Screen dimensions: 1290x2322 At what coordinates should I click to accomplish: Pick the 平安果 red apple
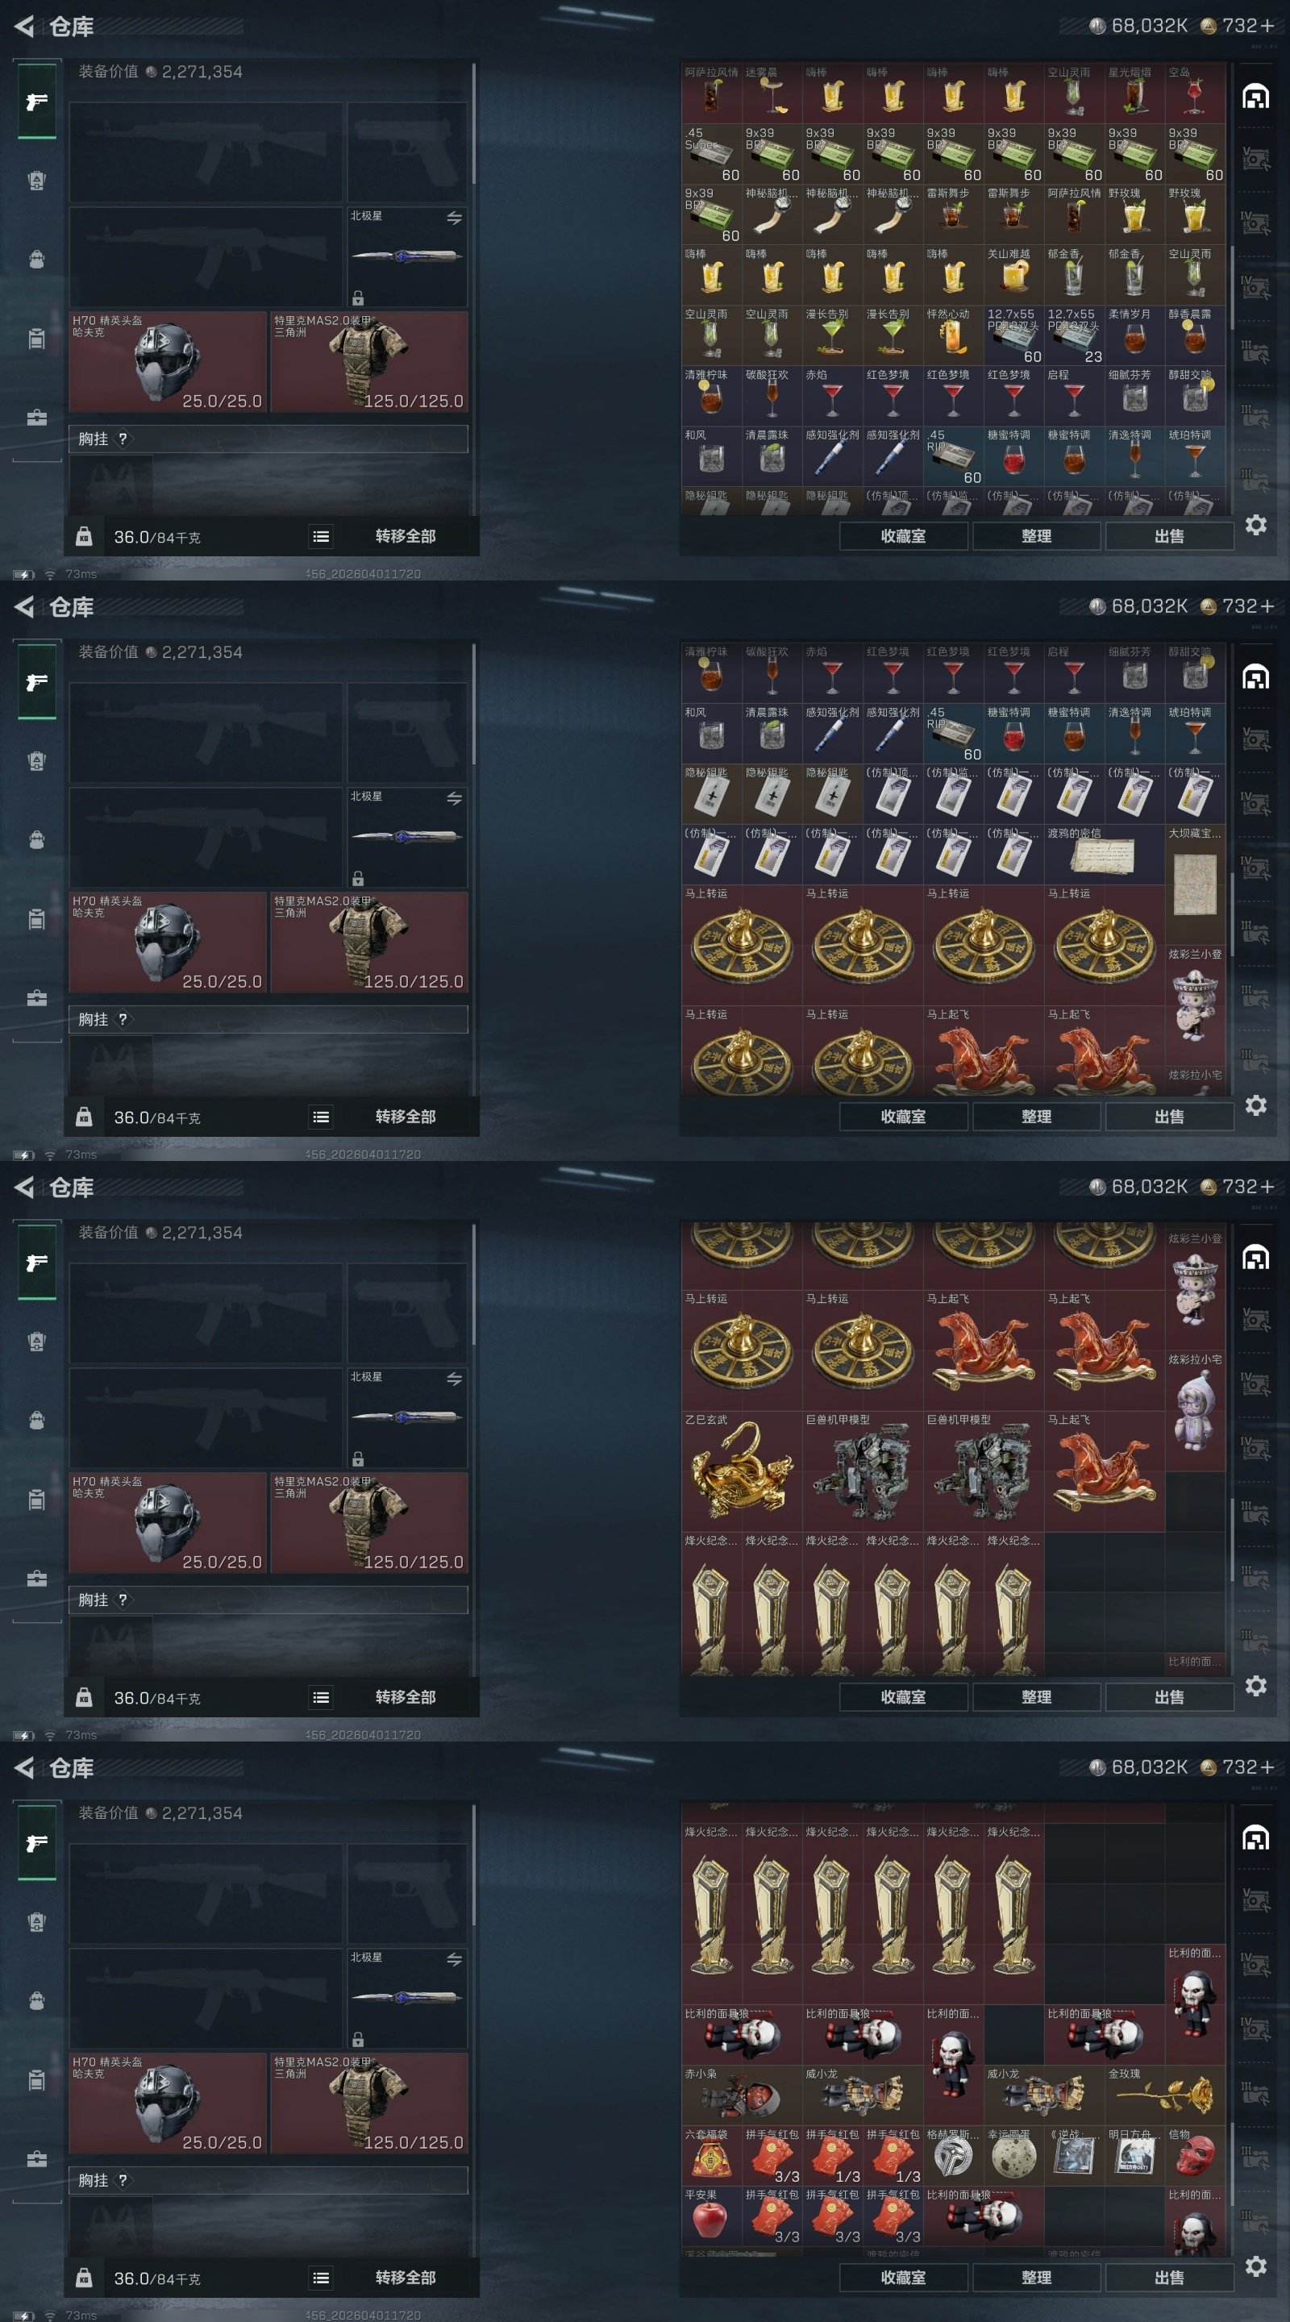711,2216
